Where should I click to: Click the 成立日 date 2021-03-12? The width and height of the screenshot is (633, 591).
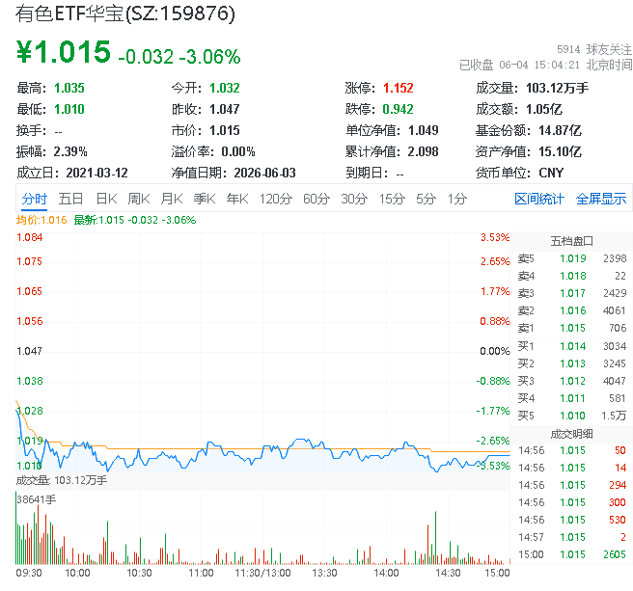(x=96, y=174)
